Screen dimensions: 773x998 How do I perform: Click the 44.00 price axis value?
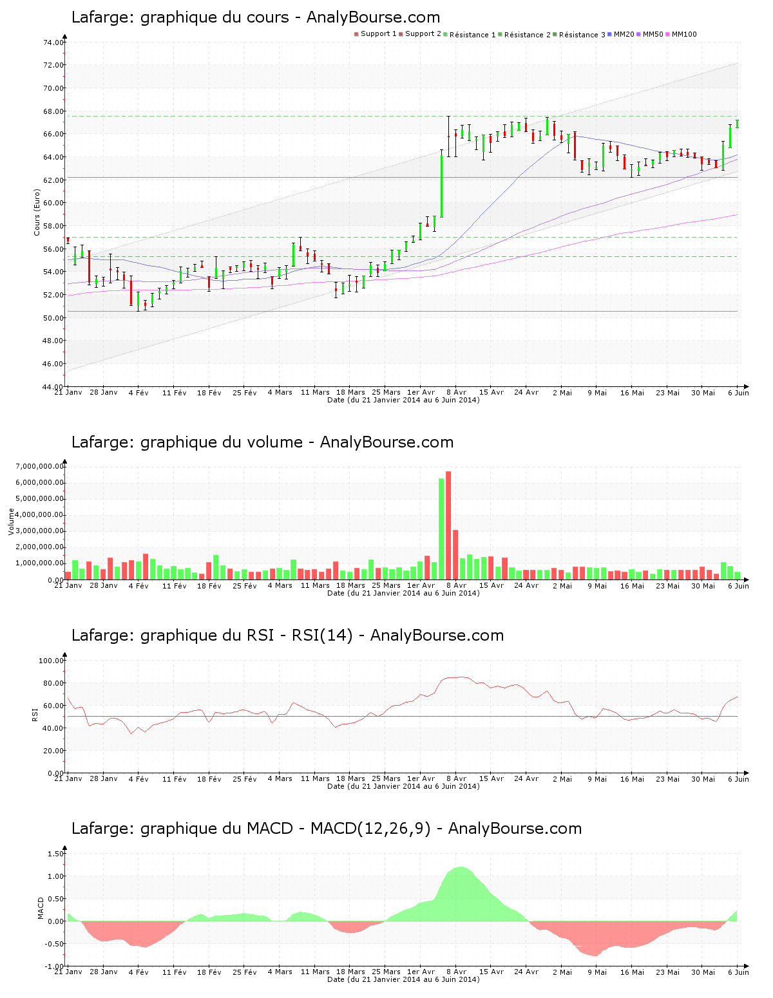[x=53, y=387]
